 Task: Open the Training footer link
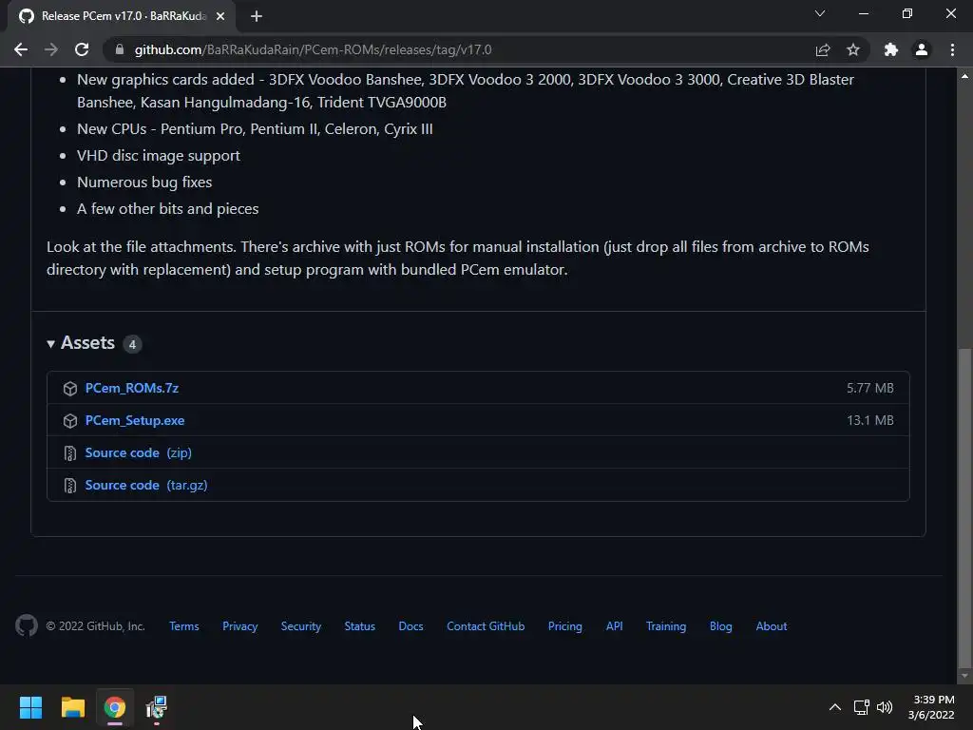[x=666, y=626]
